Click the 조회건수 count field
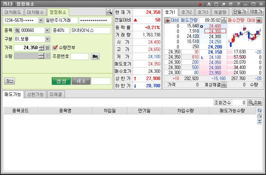The image size is (266, 175). 239,103
